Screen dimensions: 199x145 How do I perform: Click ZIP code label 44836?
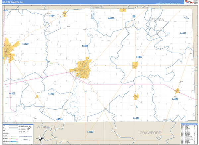point(111,18)
